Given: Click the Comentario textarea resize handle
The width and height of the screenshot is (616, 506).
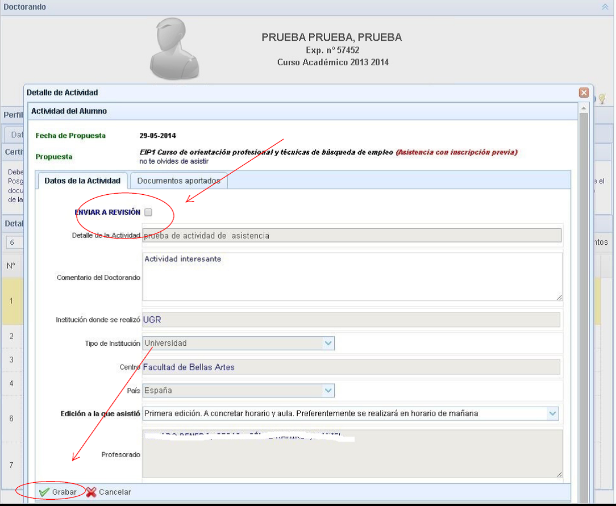Looking at the screenshot, I should [x=559, y=297].
